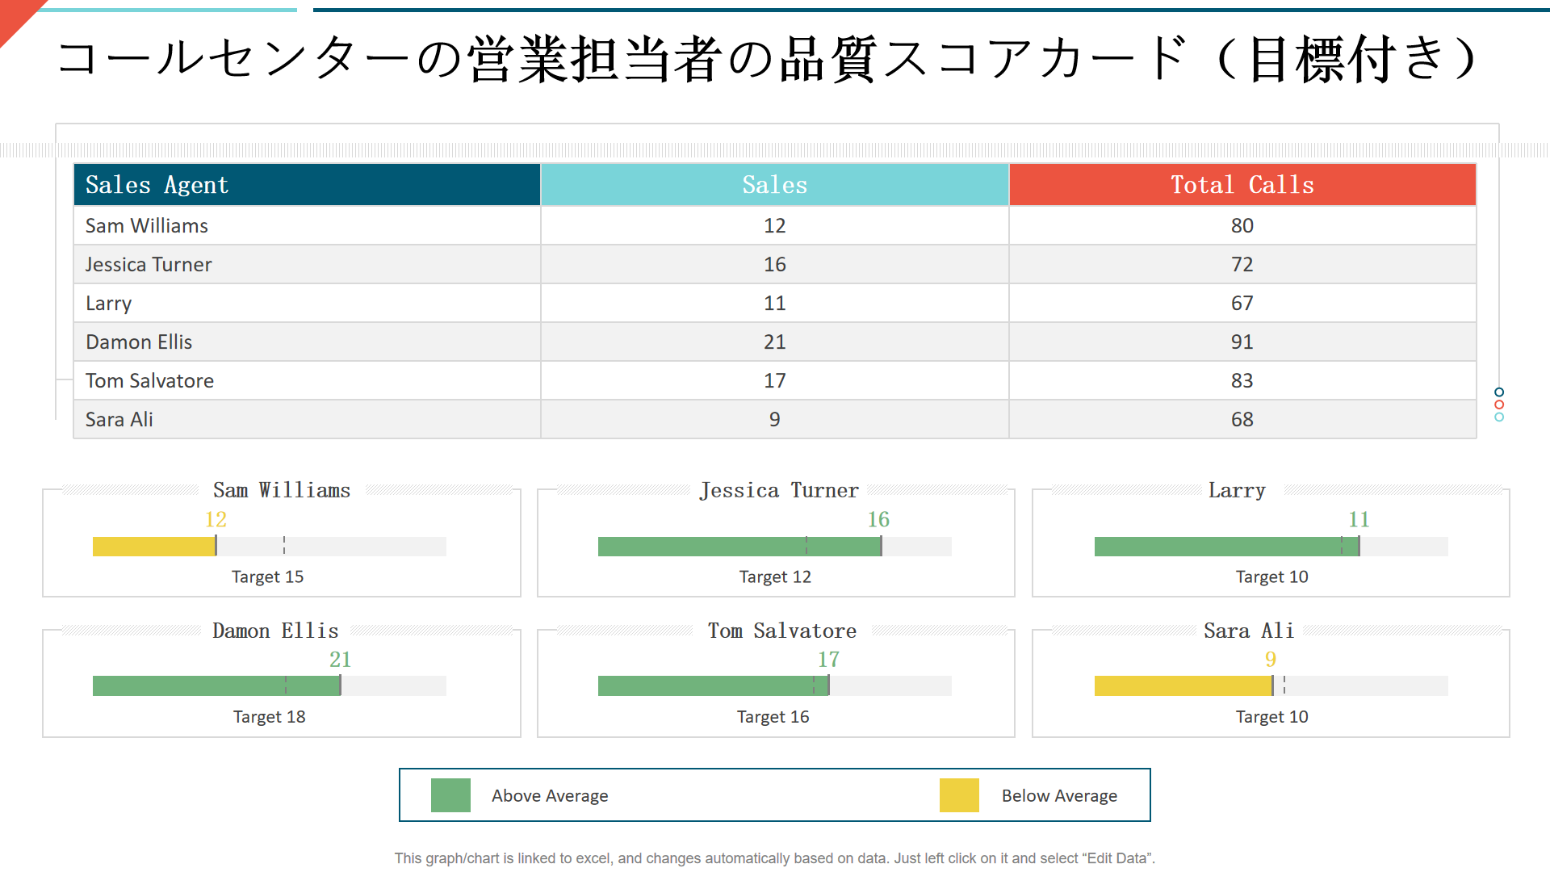
Task: Click the teal circle marker at right
Action: coord(1499,417)
